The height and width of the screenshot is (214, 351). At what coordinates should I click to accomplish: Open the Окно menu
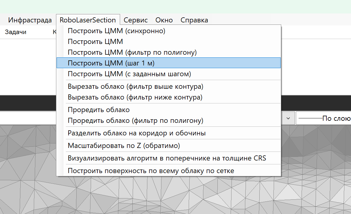pyautogui.click(x=164, y=20)
